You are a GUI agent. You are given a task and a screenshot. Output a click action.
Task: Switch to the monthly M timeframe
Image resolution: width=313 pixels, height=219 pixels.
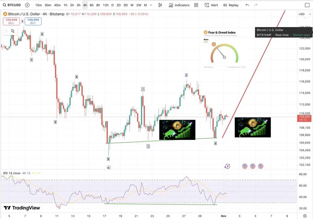tap(145, 5)
